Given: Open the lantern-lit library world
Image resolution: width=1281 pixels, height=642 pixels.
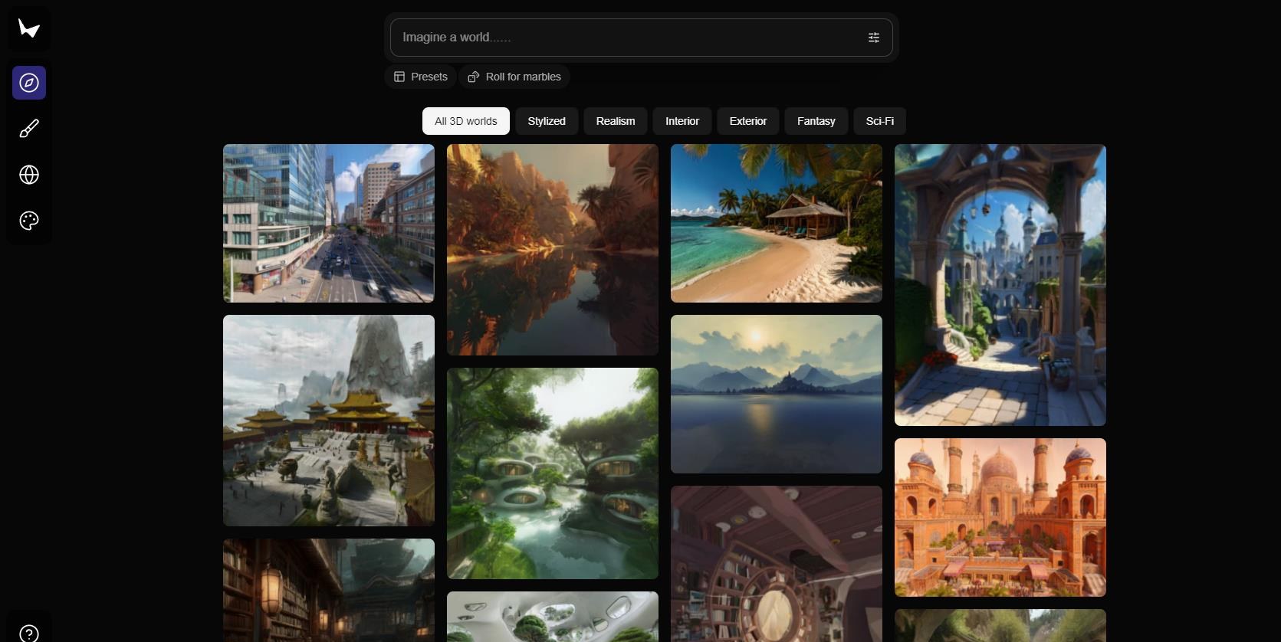Looking at the screenshot, I should tap(329, 590).
